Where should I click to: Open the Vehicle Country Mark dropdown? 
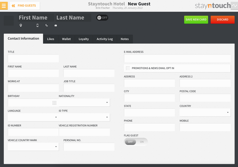33,147
